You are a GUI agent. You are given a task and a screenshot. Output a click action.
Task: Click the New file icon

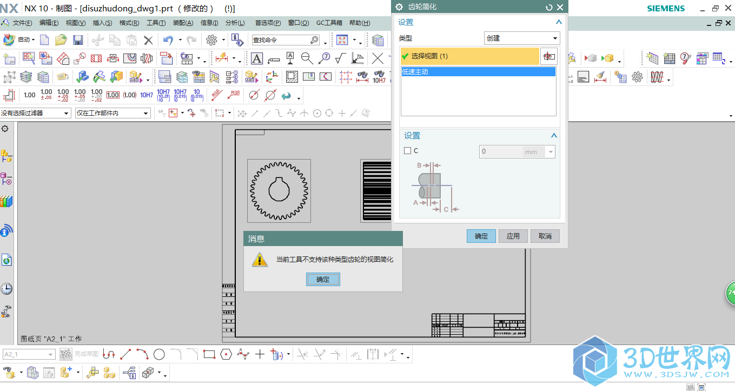tap(44, 39)
